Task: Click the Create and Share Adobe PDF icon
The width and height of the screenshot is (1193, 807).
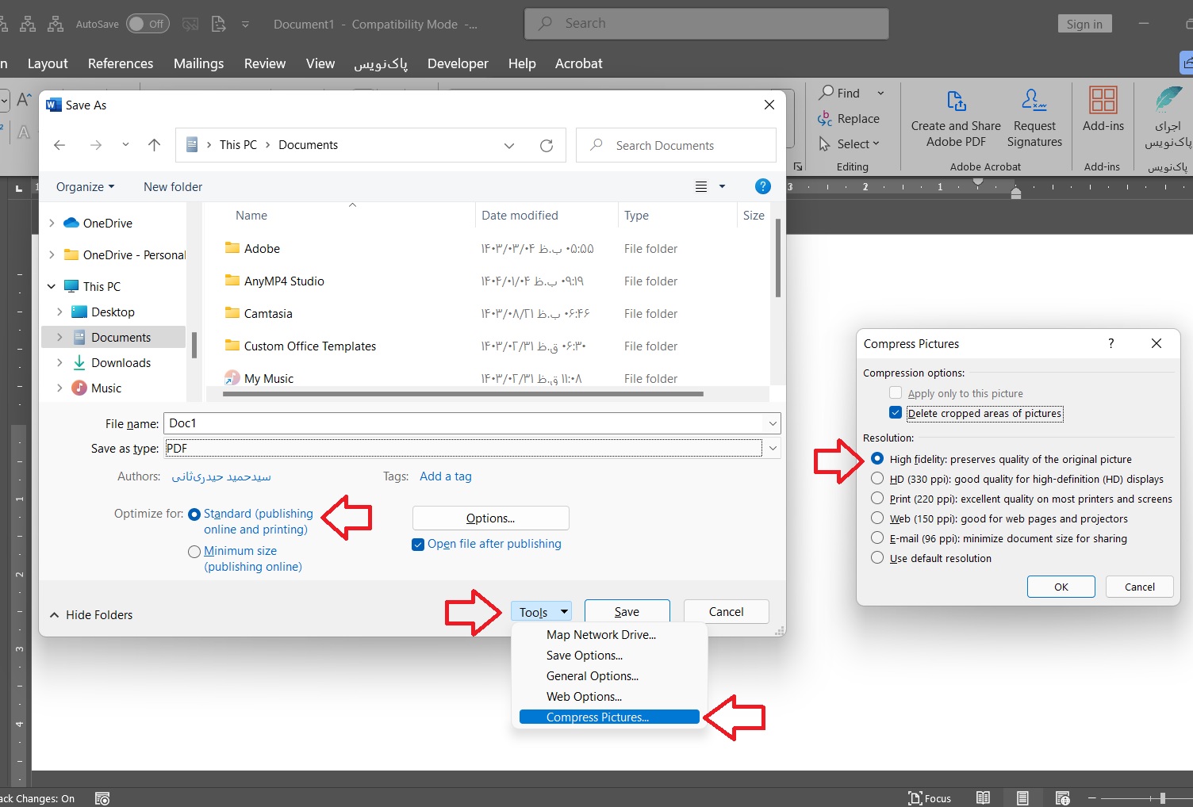Action: (956, 101)
